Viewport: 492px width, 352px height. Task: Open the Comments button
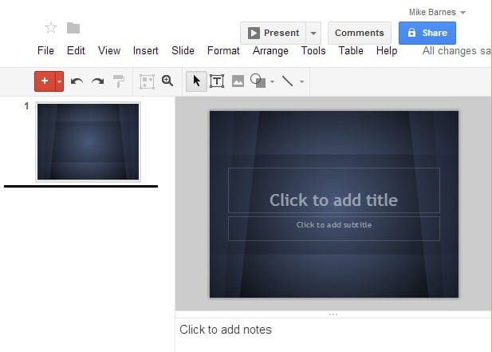(x=360, y=33)
